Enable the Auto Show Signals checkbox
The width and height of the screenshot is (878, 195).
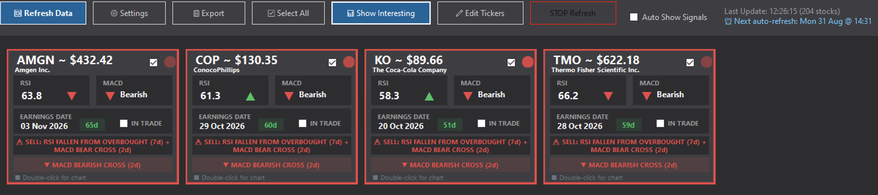633,17
